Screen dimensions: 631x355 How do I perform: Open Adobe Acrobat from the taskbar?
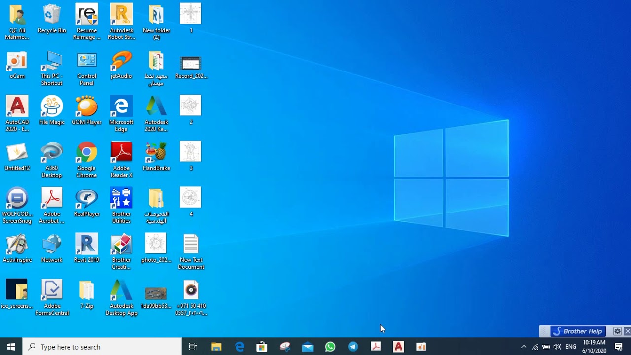pos(376,347)
